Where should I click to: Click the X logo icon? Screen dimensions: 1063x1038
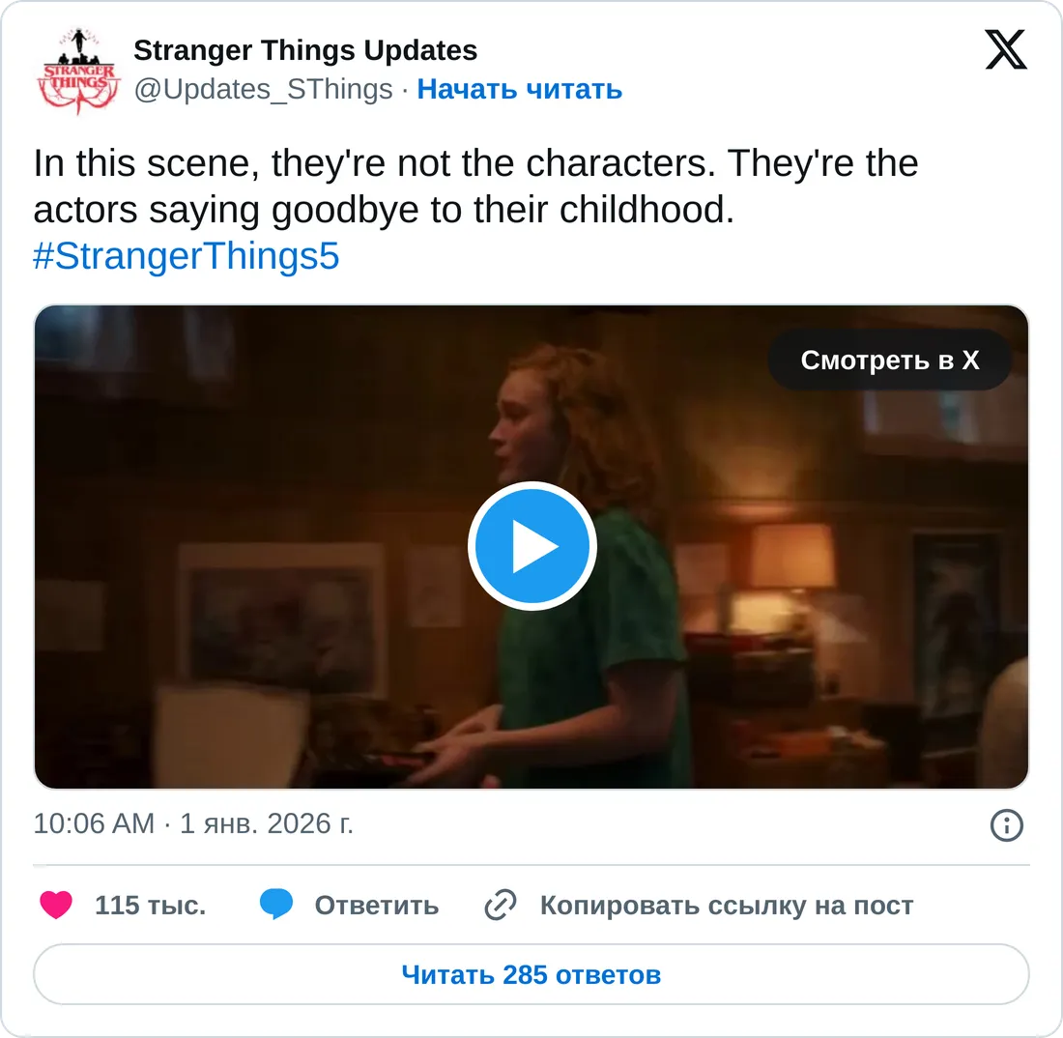tap(1005, 49)
